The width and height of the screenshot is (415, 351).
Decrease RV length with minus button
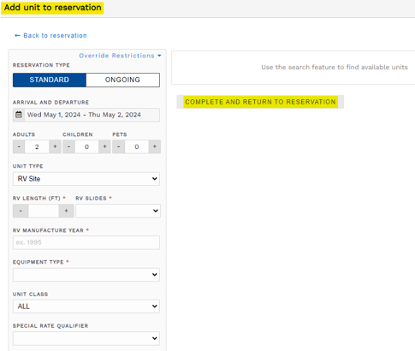tap(21, 211)
